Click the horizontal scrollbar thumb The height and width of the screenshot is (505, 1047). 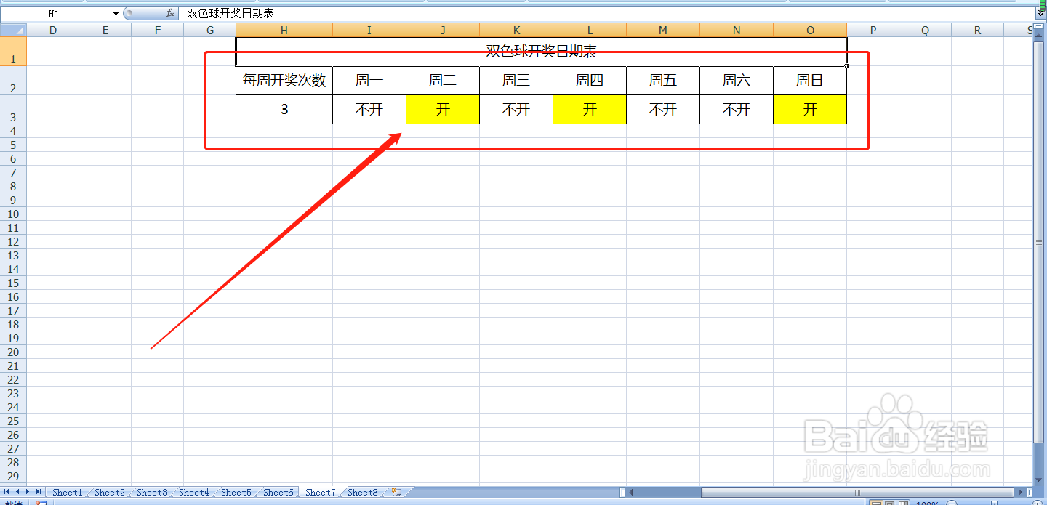point(858,492)
